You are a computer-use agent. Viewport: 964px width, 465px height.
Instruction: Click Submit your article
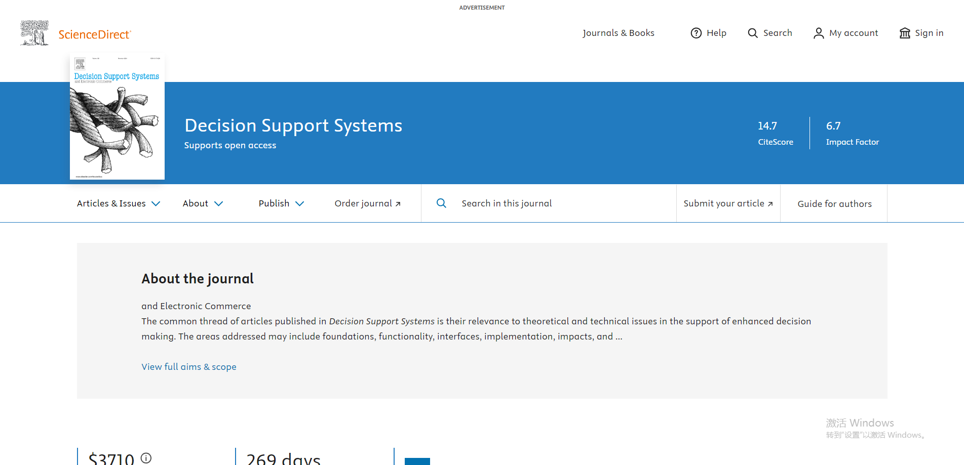[x=728, y=203]
